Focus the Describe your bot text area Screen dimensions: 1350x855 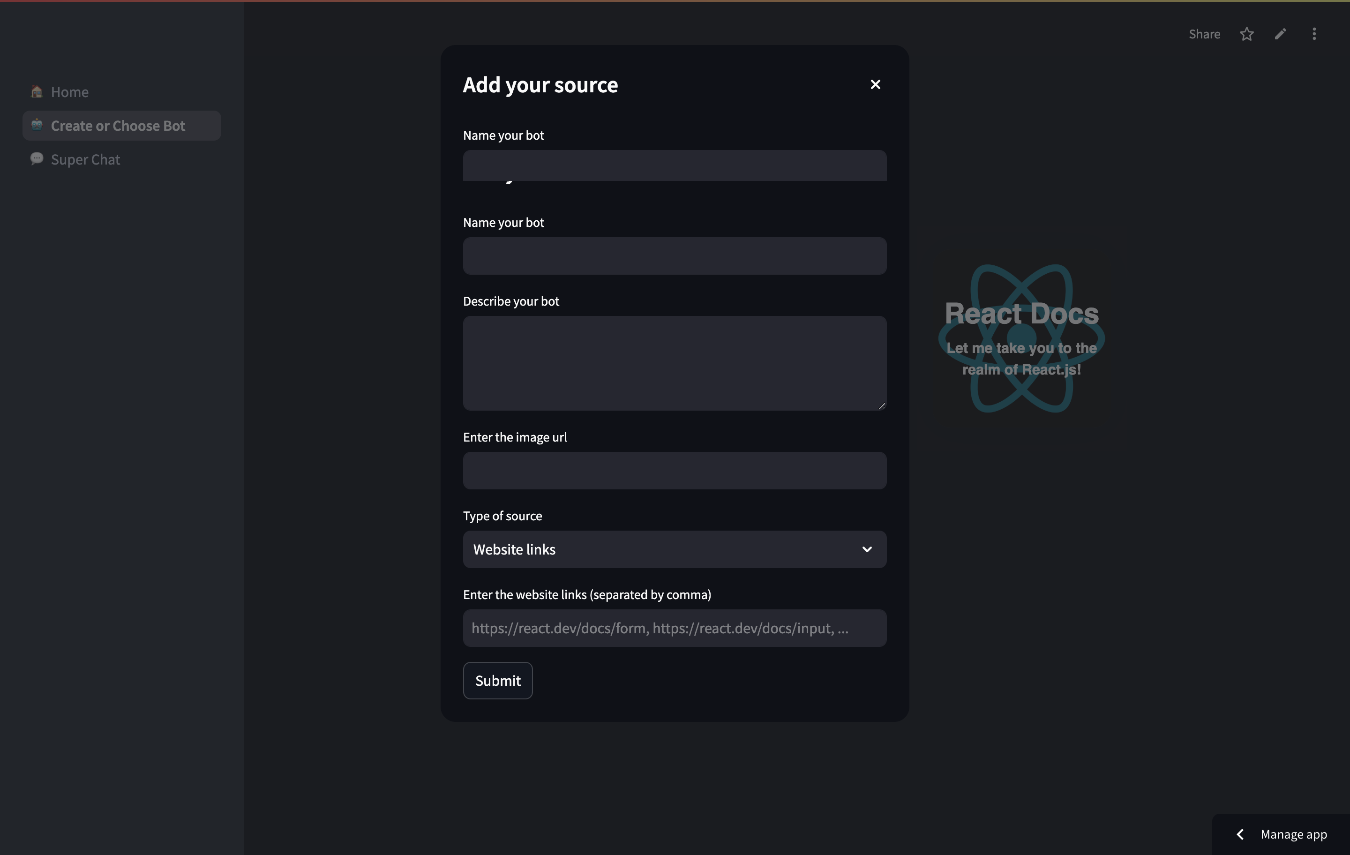(675, 363)
